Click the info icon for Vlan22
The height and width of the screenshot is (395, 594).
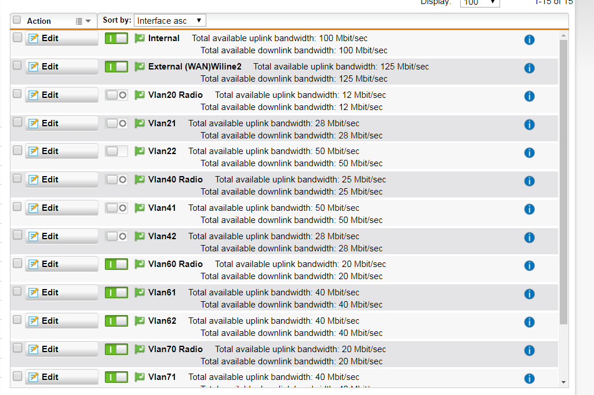point(529,153)
